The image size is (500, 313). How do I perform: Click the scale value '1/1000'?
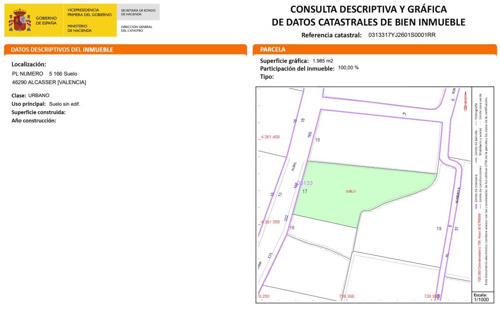[481, 300]
